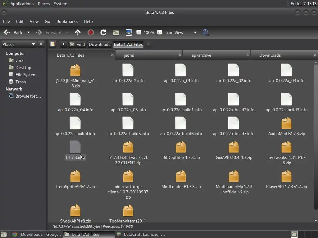
Task: Open the Back history dropdown arrow
Action: 29,32
